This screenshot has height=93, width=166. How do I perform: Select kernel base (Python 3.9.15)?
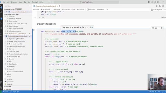[x=158, y=10]
